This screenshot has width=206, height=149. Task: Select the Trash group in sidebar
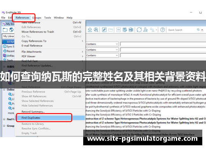(8, 61)
